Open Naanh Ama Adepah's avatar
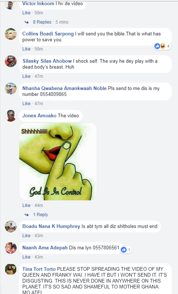Viewport: 178px width, 294px height. click(10, 248)
